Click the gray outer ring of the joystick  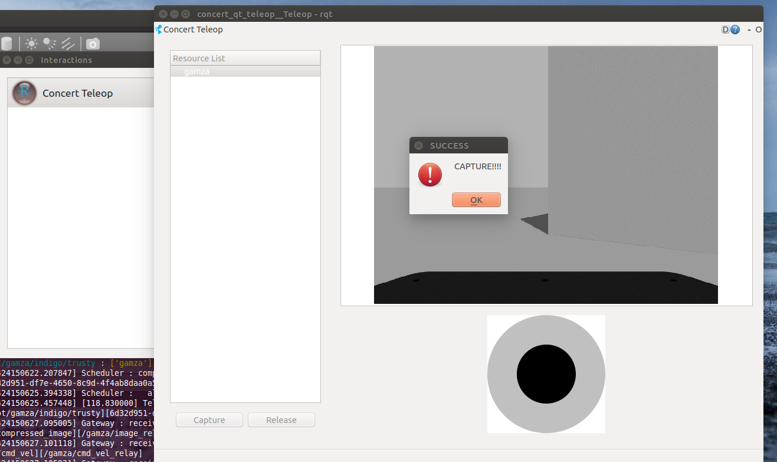tap(501, 374)
